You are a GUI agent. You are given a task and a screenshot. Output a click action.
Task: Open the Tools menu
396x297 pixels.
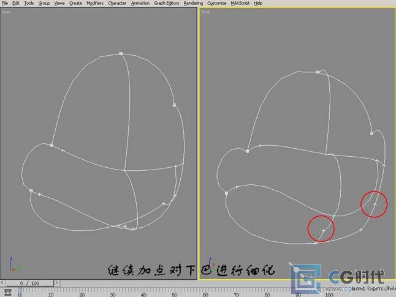(x=29, y=3)
